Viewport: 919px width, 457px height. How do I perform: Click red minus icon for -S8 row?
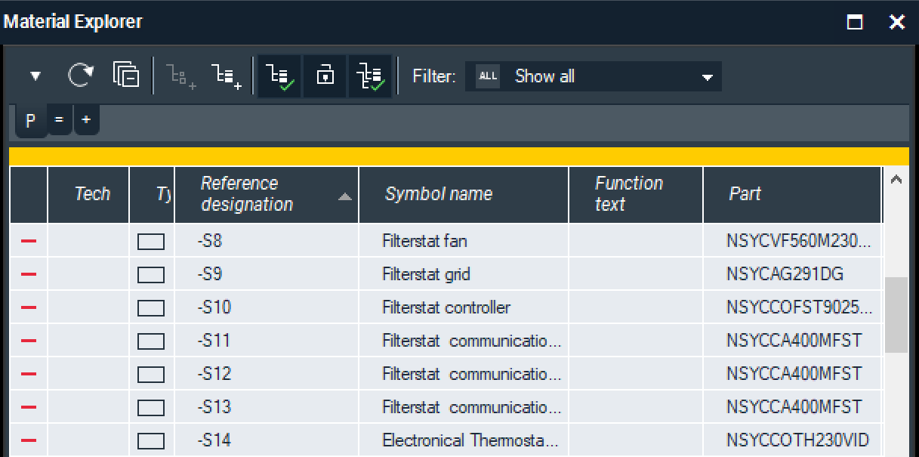click(x=29, y=241)
